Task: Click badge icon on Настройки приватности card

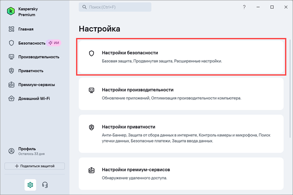Action: (92, 127)
